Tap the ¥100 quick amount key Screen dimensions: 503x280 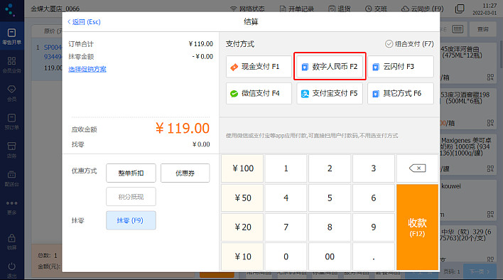pyautogui.click(x=242, y=168)
